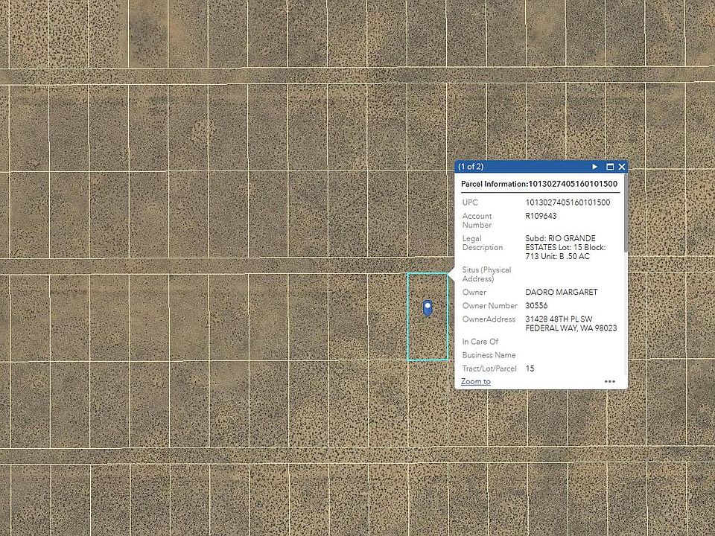Click the Parcel Information title
This screenshot has height=536, width=715.
[x=539, y=184]
